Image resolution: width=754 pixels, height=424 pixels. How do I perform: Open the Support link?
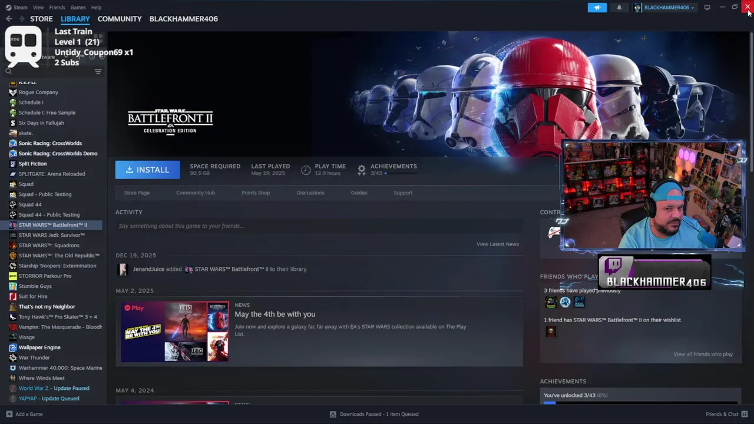(403, 193)
